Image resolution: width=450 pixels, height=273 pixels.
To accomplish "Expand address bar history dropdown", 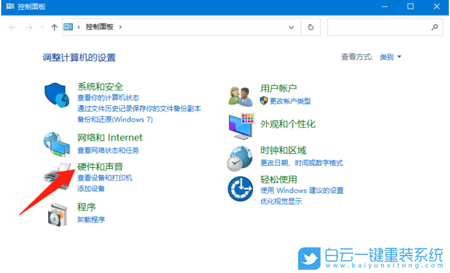I will point(291,27).
